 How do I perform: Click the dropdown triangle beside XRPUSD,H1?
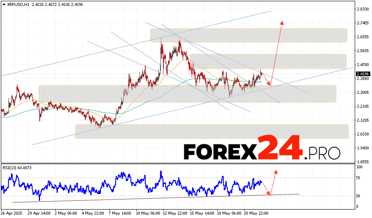pos(4,4)
